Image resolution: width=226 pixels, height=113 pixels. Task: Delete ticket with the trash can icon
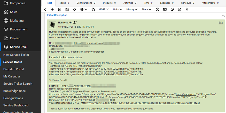187,9
